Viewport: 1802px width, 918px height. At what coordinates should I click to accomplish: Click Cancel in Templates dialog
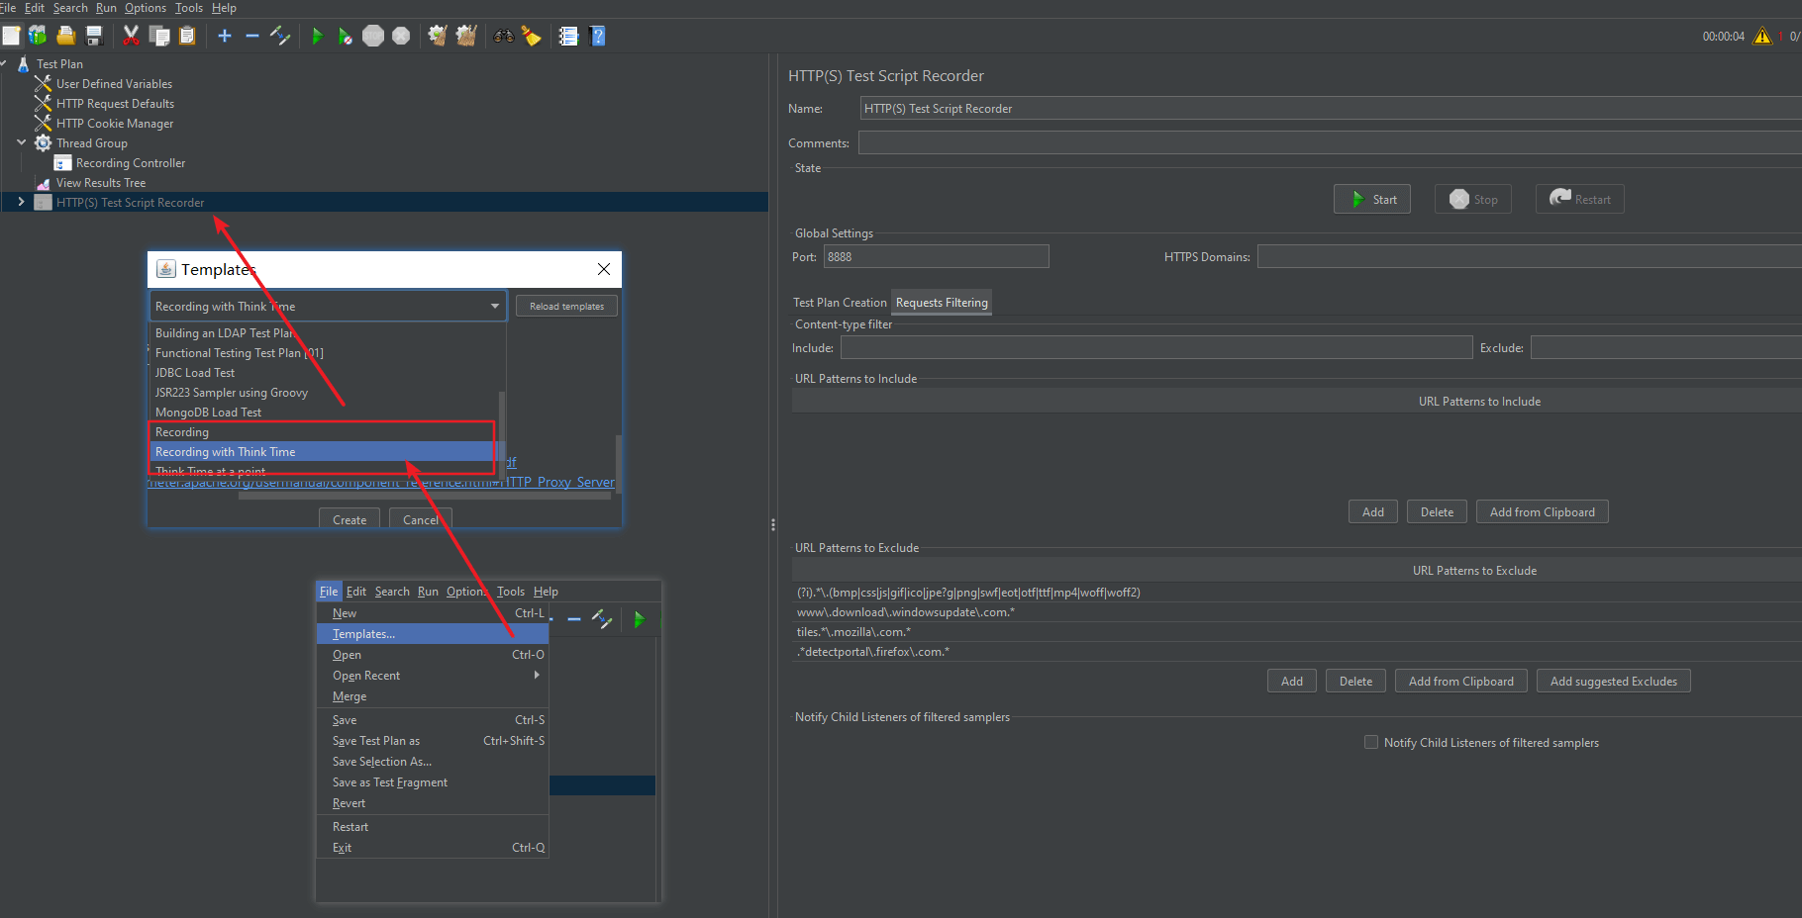(421, 519)
